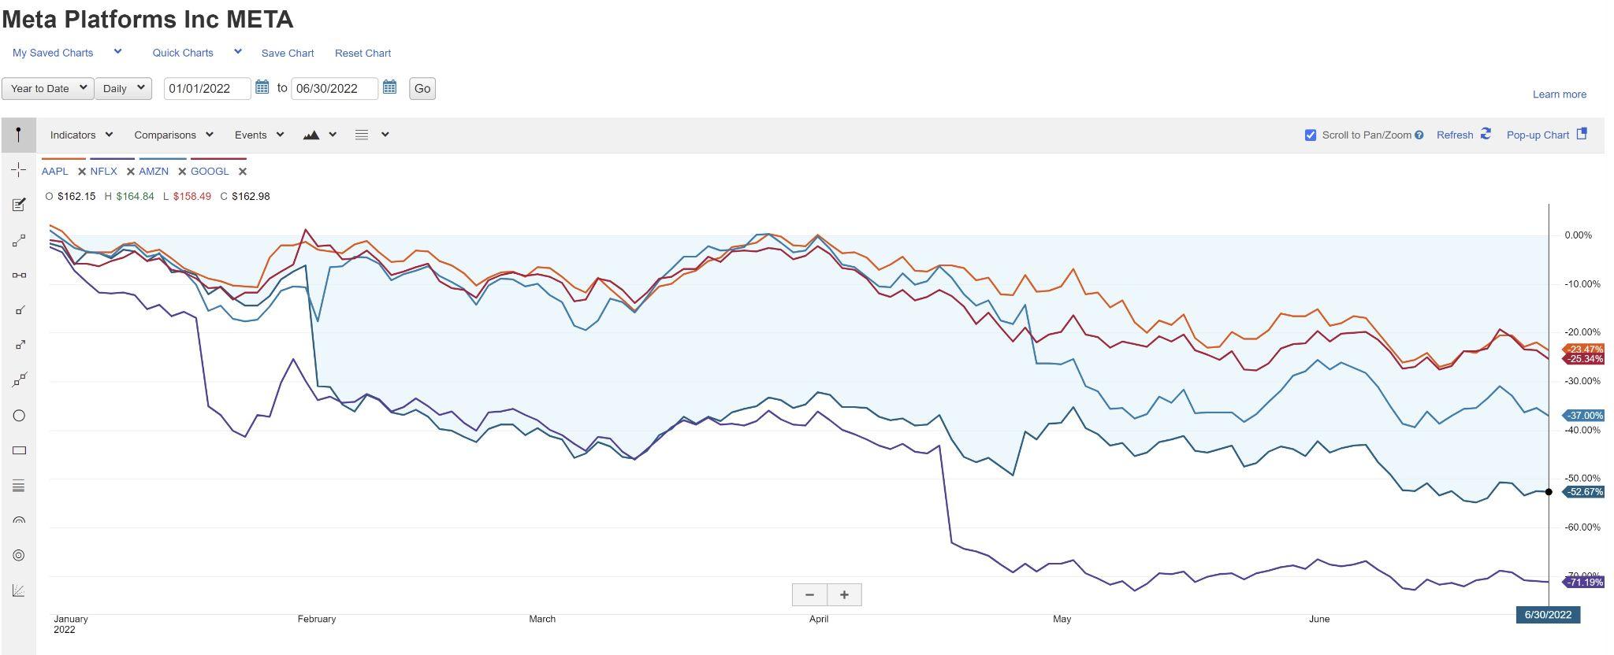Click the Save Chart link
This screenshot has width=1614, height=655.
click(288, 53)
